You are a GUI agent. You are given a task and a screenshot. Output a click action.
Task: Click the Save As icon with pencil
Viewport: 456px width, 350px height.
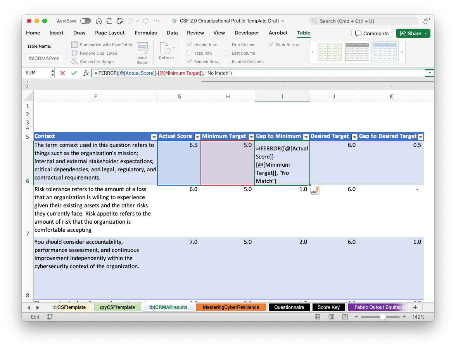click(120, 21)
